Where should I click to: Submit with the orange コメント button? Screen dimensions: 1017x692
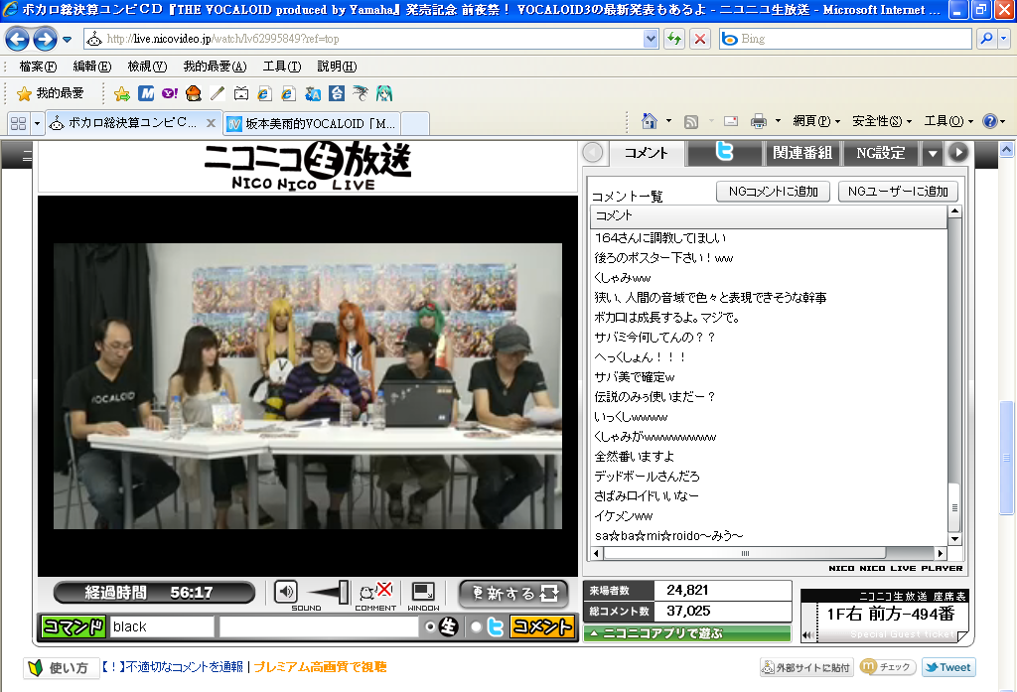point(542,626)
